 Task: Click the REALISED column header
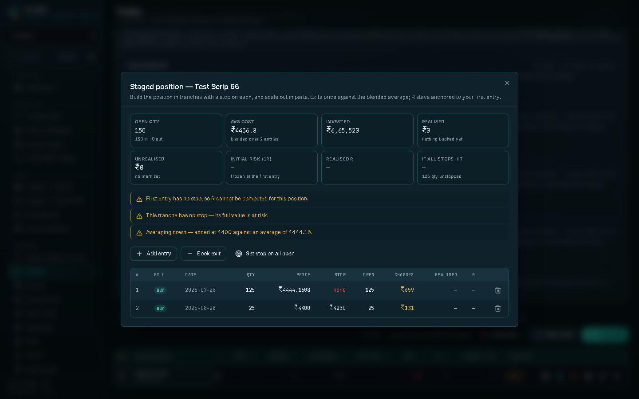click(446, 275)
